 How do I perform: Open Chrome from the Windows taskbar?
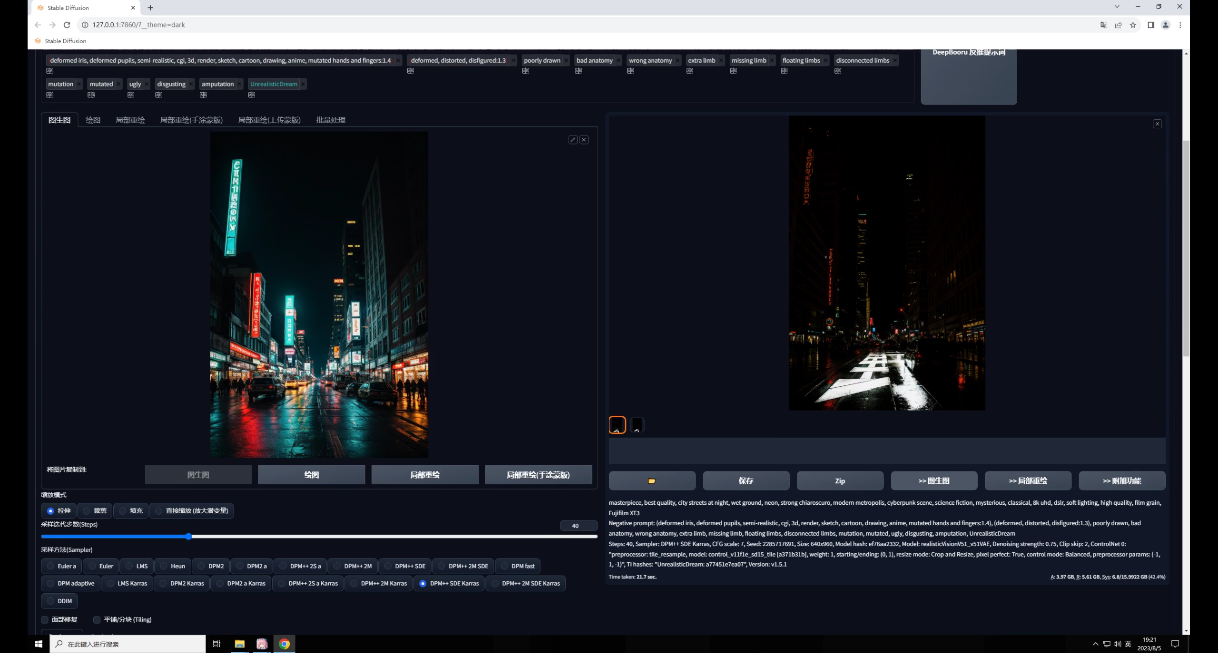coord(284,643)
